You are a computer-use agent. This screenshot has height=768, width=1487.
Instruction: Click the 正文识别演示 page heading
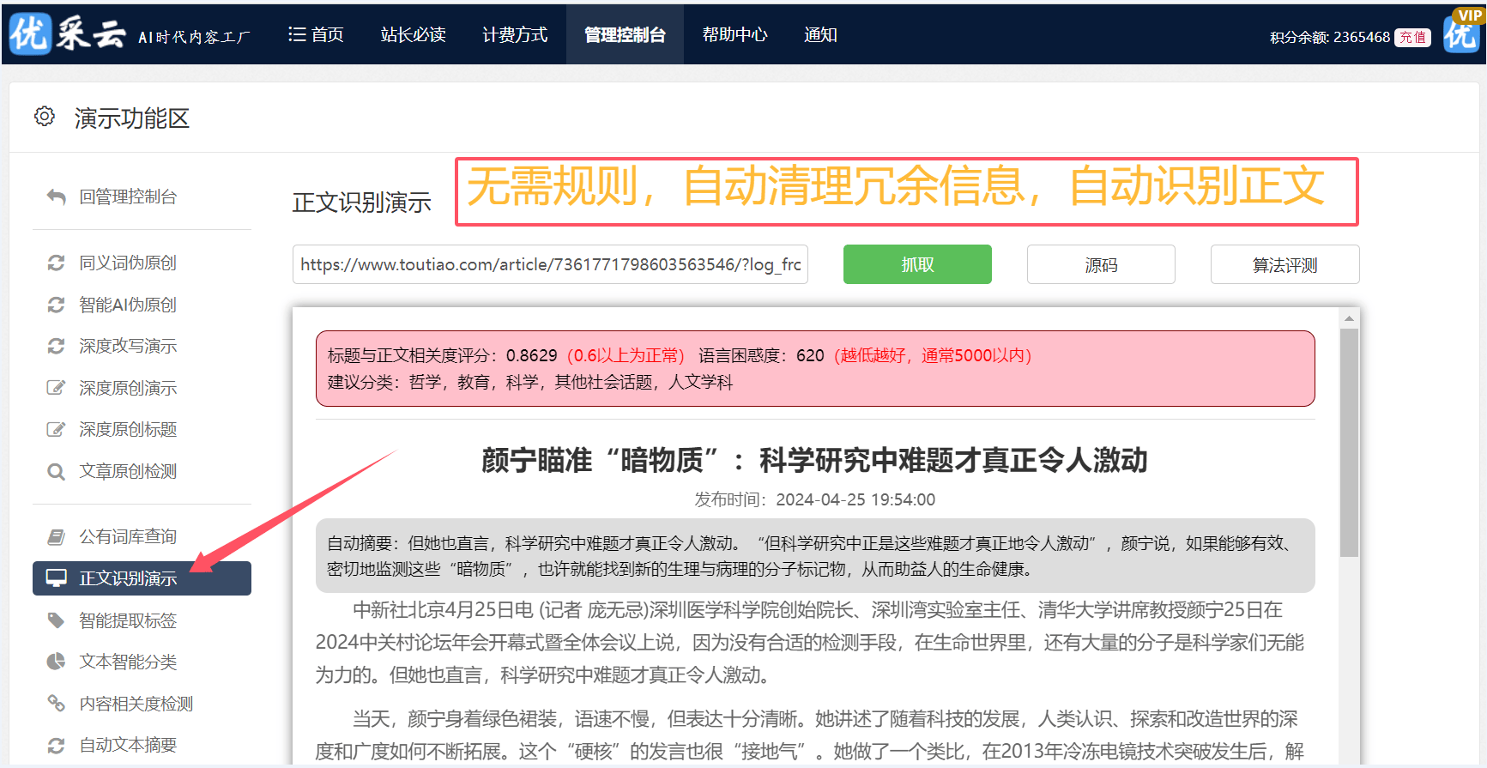(x=361, y=203)
